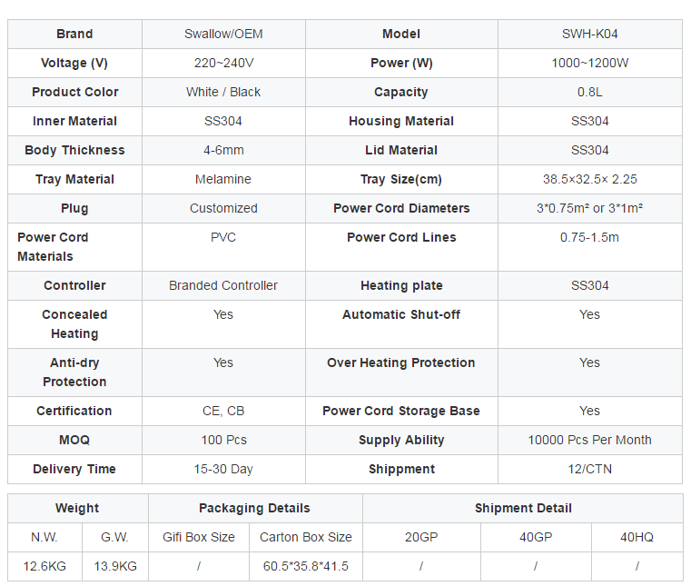Click the CE, CB certification value

pyautogui.click(x=223, y=411)
